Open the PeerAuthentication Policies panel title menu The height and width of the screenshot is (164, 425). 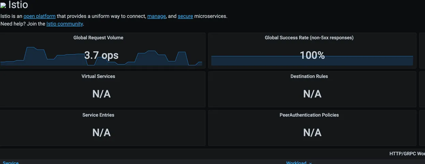point(309,115)
